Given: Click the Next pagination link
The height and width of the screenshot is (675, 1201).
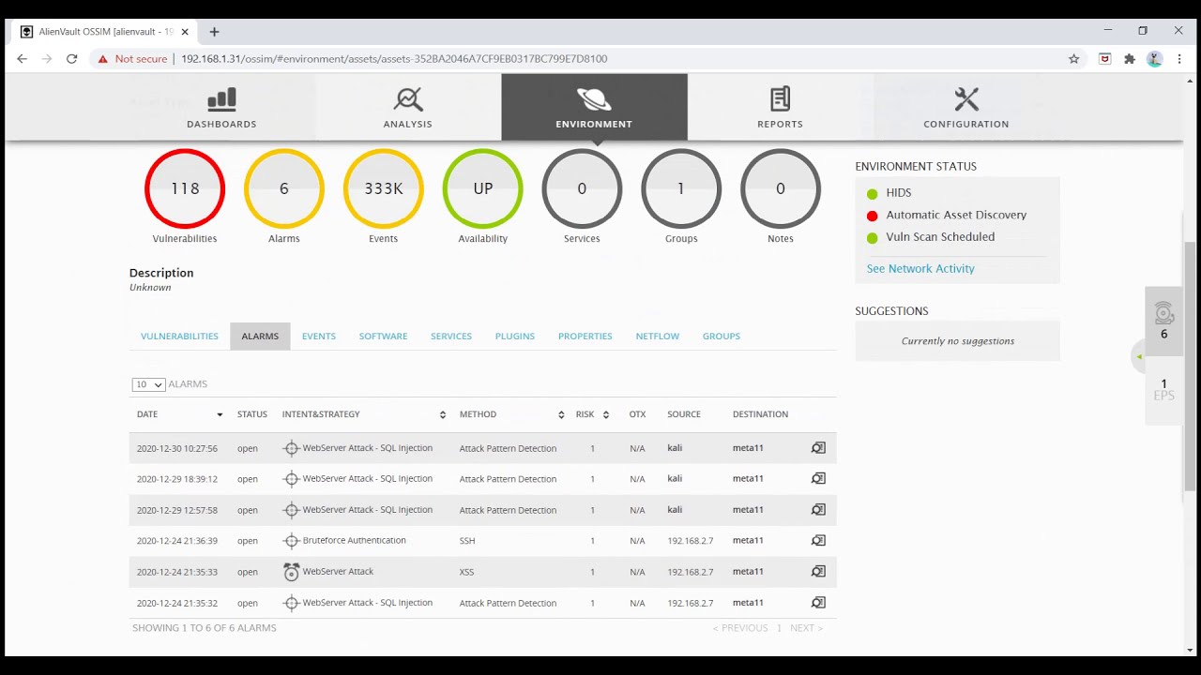Looking at the screenshot, I should 806,628.
